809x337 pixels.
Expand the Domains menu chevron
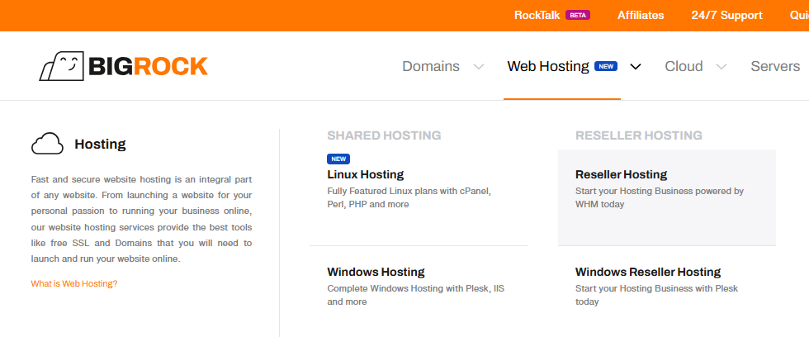(x=479, y=67)
